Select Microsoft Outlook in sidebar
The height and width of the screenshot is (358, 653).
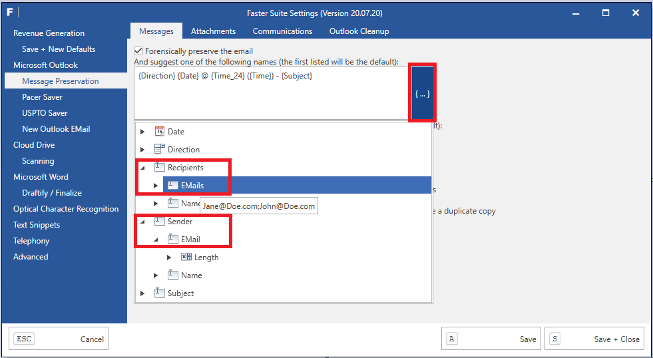[45, 65]
